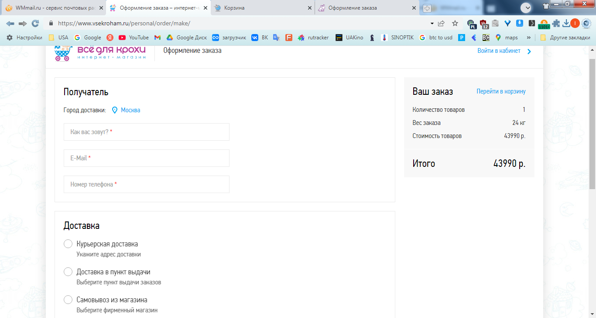This screenshot has width=596, height=318.
Task: Open the uBlock shield extension showing 12
Action: pyautogui.click(x=484, y=24)
